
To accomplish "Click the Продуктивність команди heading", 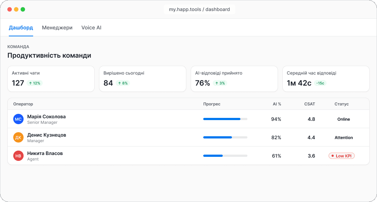I will (x=49, y=55).
